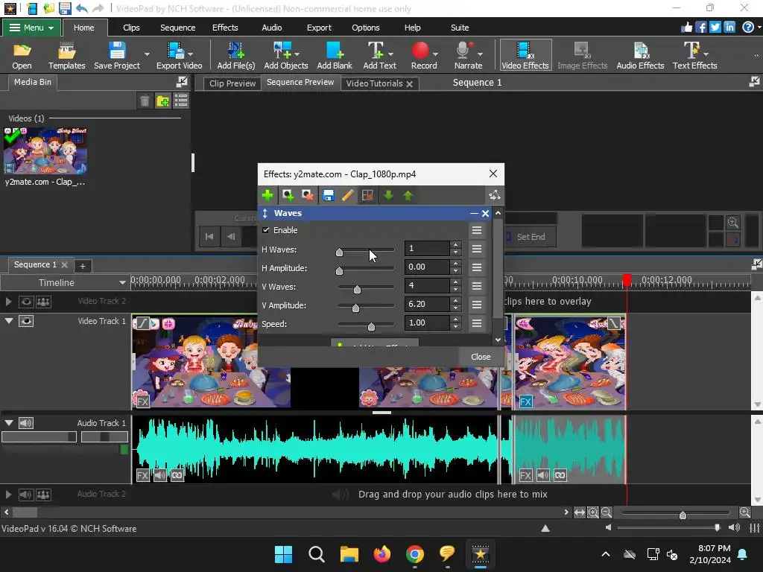
Task: Click Add Text toolbar button
Action: click(379, 55)
